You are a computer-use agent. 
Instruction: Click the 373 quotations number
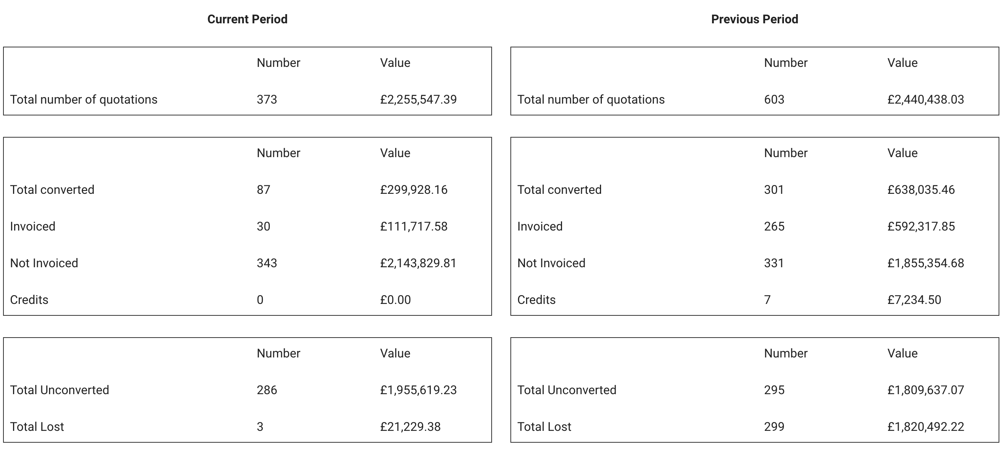coord(267,99)
